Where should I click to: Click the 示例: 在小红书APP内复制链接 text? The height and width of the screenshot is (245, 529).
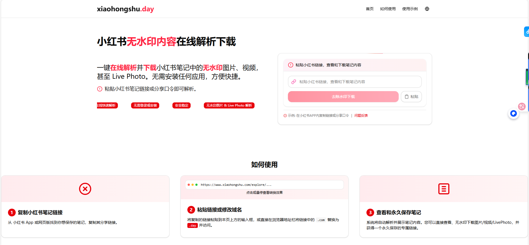pyautogui.click(x=319, y=116)
